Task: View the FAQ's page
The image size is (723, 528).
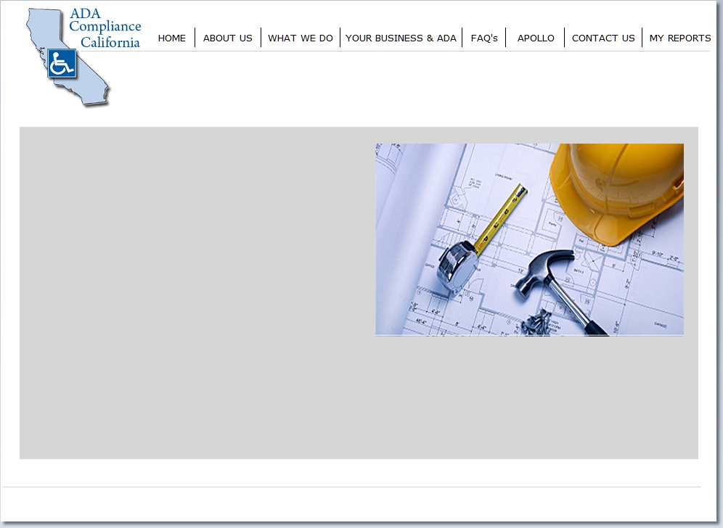Action: (484, 38)
